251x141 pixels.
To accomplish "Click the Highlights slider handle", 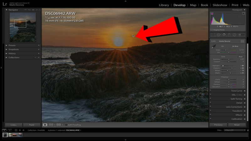I will click(x=223, y=65).
